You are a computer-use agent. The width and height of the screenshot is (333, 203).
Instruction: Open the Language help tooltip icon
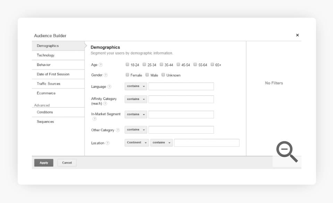pyautogui.click(x=109, y=87)
